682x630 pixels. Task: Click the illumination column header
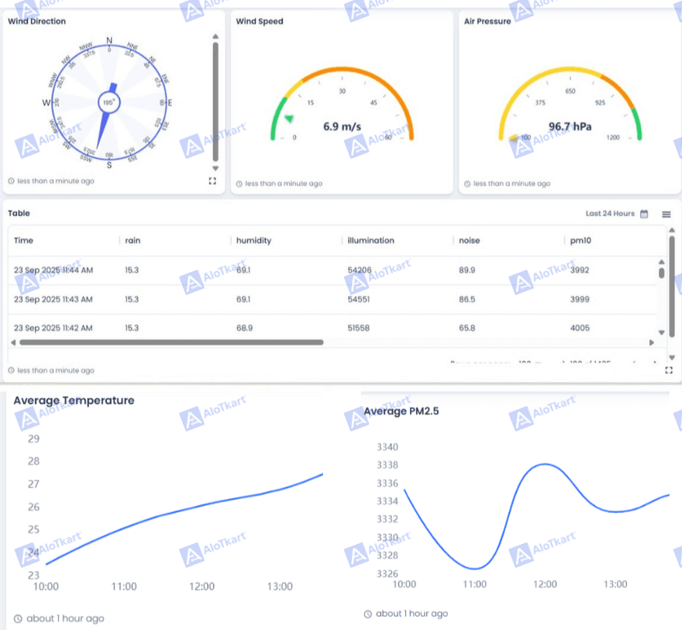tap(370, 240)
